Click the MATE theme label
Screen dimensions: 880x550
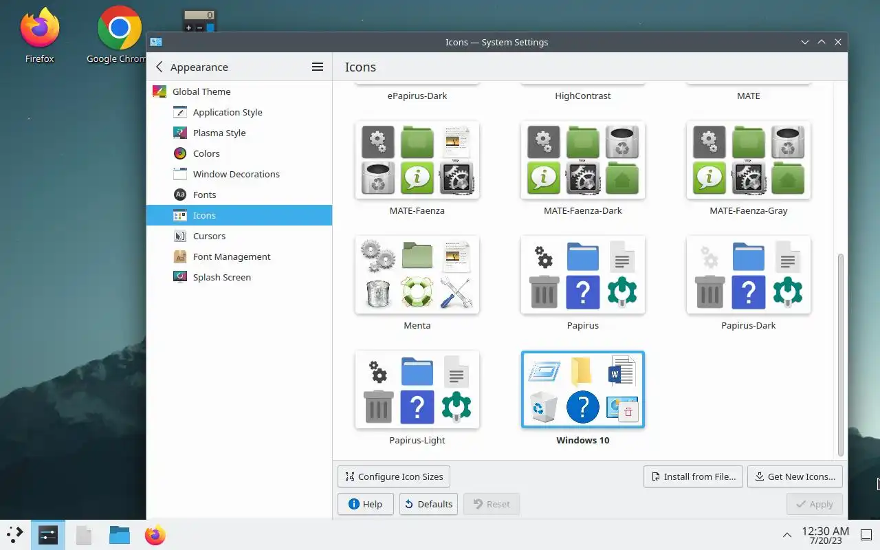click(749, 96)
